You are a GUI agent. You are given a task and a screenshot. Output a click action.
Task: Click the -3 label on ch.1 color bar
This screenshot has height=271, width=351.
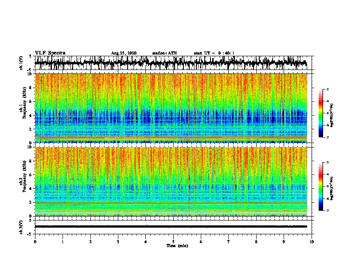click(x=327, y=89)
